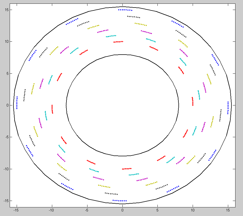Viewport: 243px width, 216px height.
Task: Click red marker cluster directly above inner circle
Action: click(118, 42)
